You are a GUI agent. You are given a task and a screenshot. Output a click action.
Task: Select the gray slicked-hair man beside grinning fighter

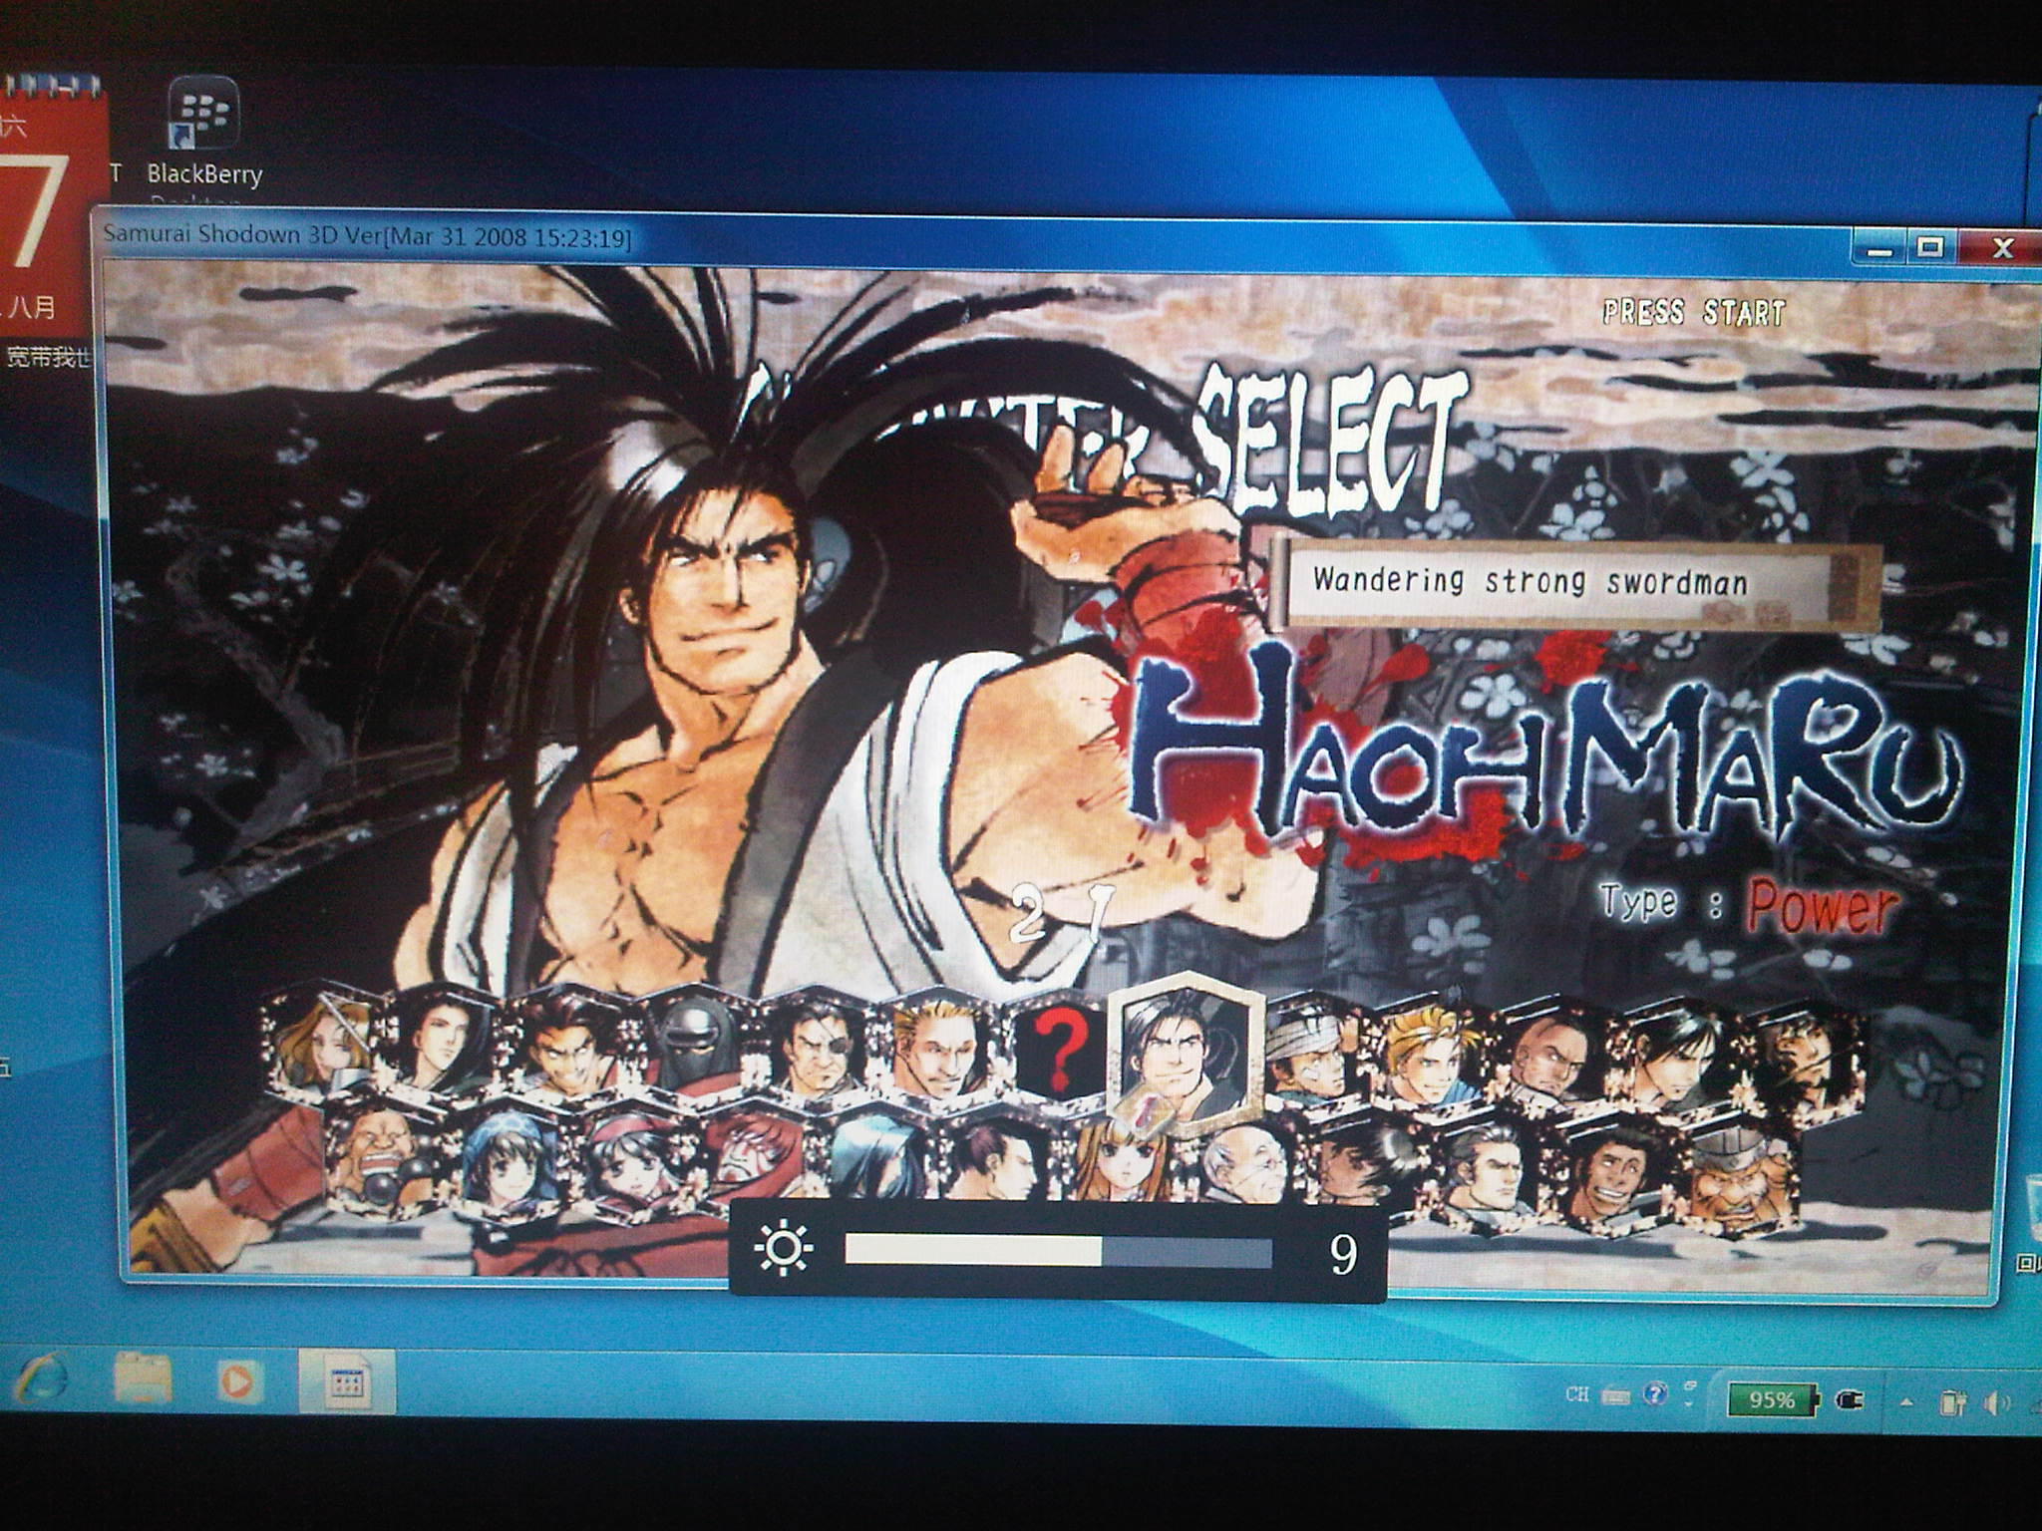(1488, 1170)
